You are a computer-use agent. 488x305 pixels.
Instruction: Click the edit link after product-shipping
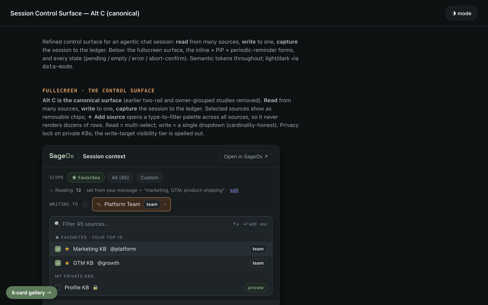point(234,190)
